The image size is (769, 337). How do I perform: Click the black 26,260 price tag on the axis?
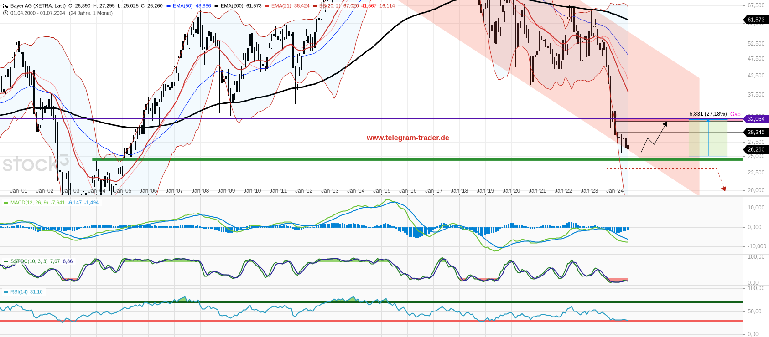(756, 149)
